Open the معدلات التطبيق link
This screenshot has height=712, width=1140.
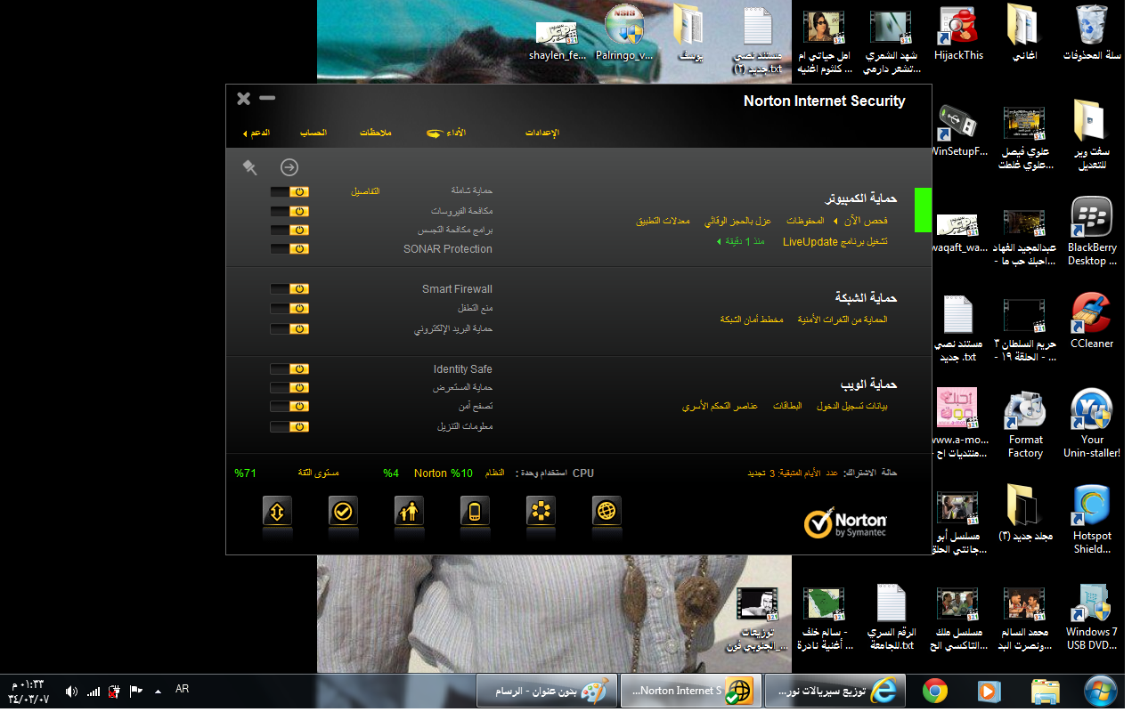[x=663, y=220]
